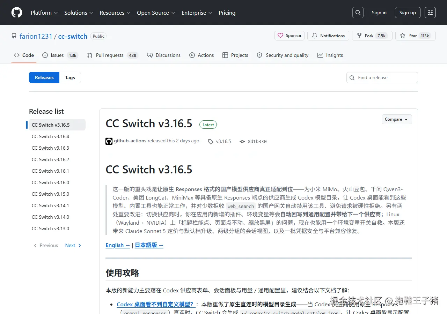Screen dimensions: 447x314
Task: Click the Star icon
Action: [x=403, y=36]
